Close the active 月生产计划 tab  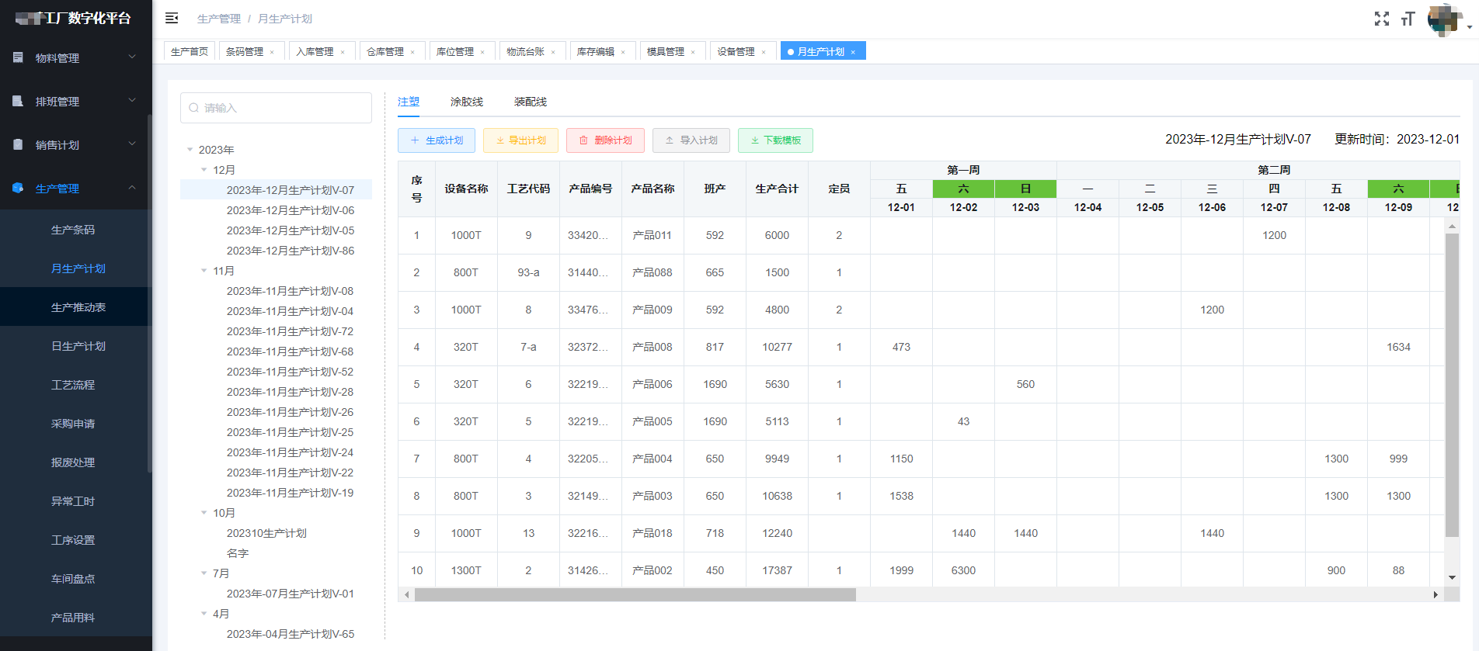pos(853,52)
